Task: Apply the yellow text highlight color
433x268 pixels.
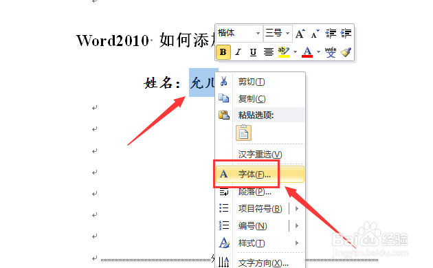Action: pos(284,52)
